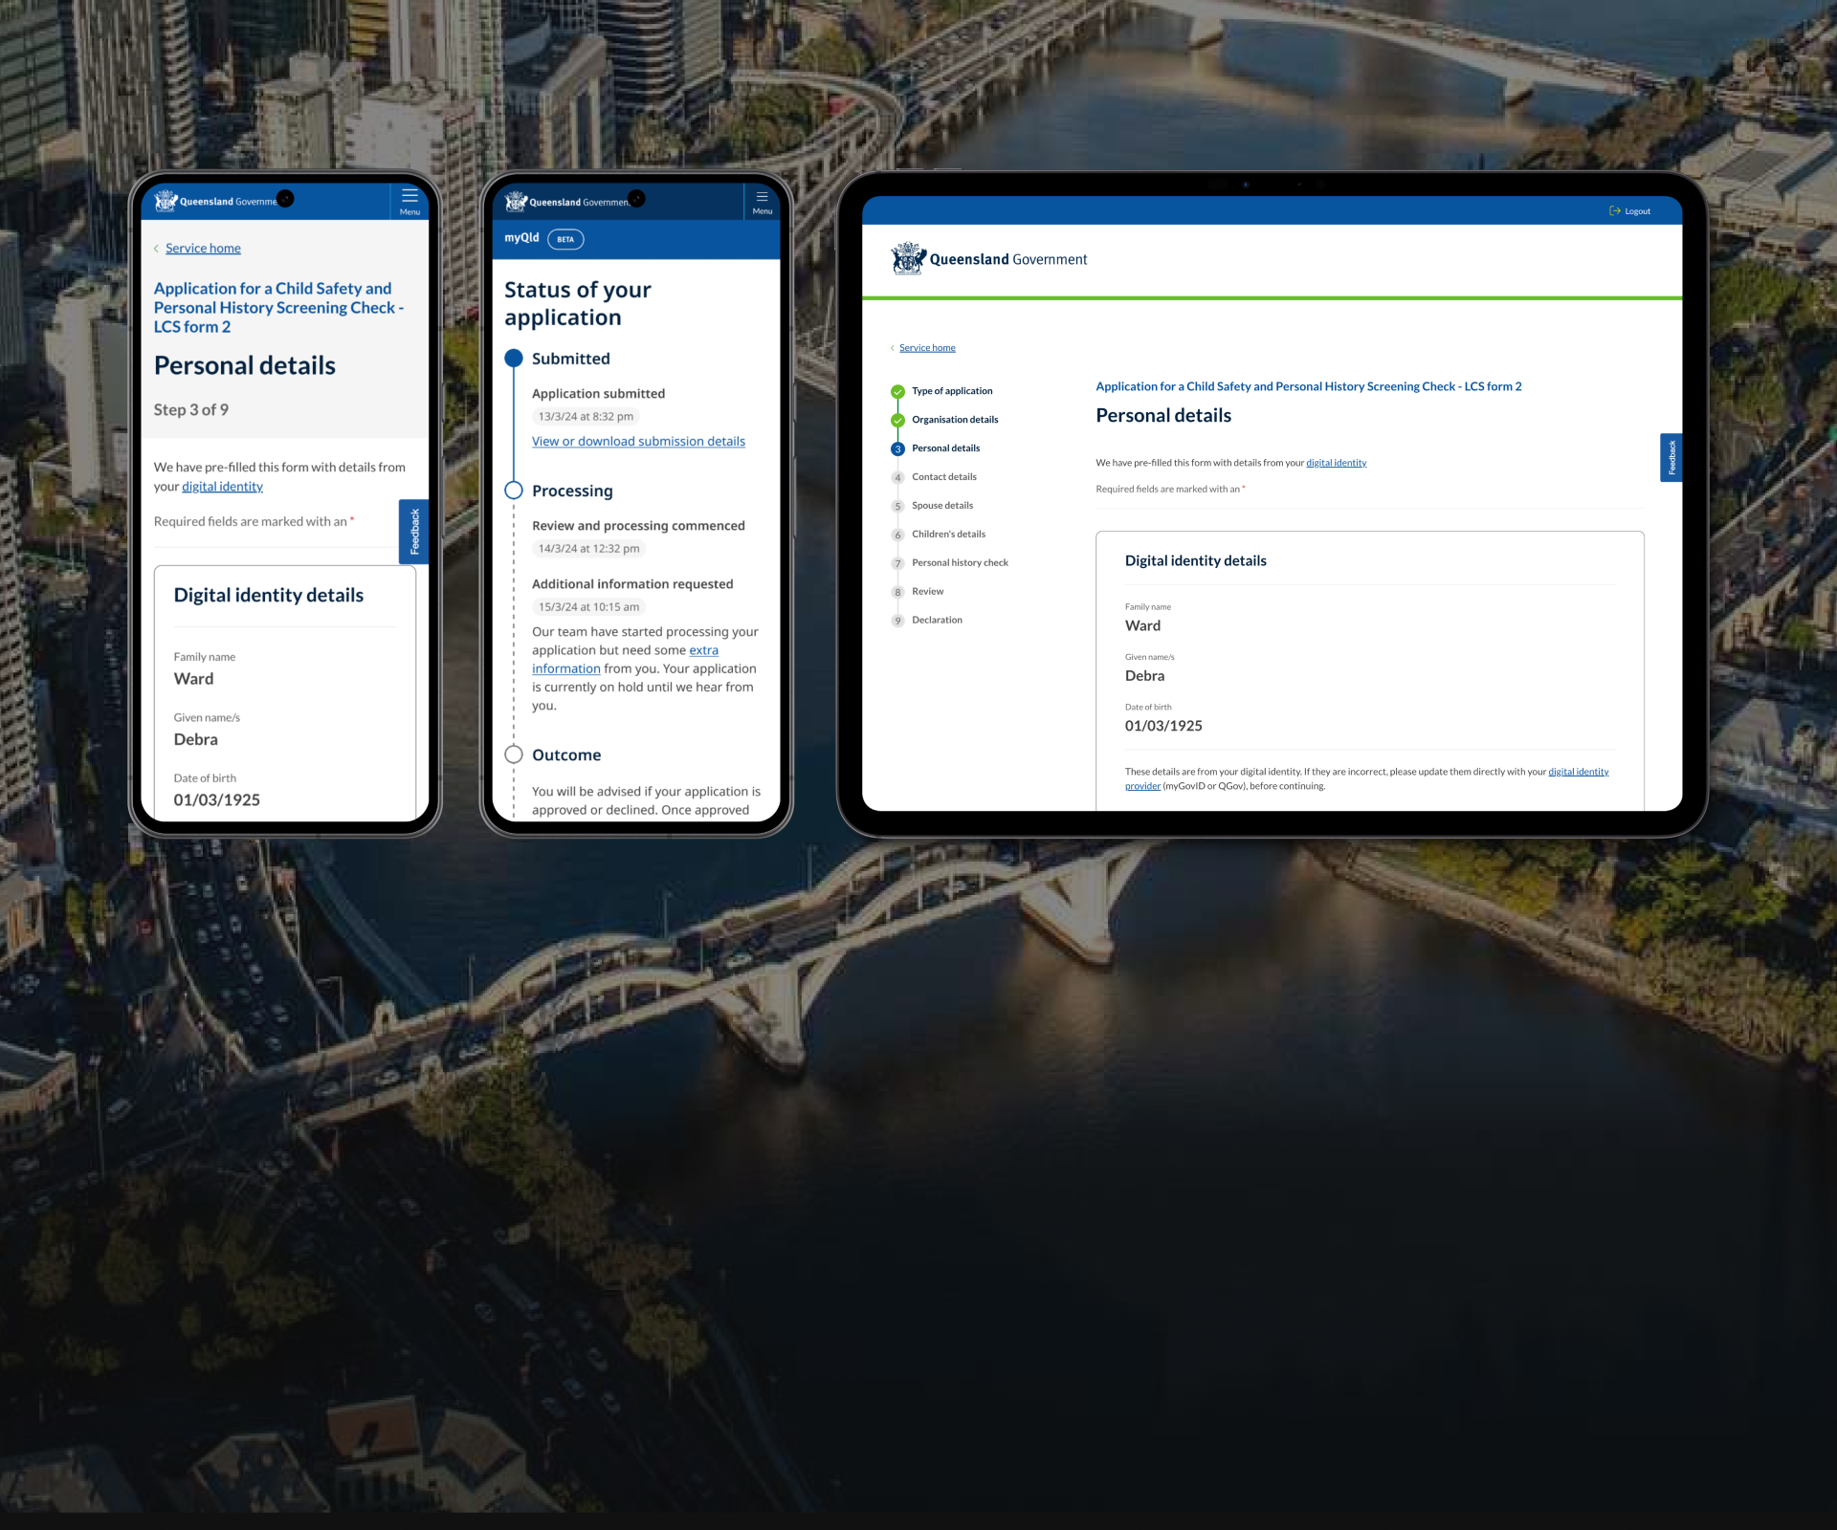Click the green check beside Type of application

point(897,391)
